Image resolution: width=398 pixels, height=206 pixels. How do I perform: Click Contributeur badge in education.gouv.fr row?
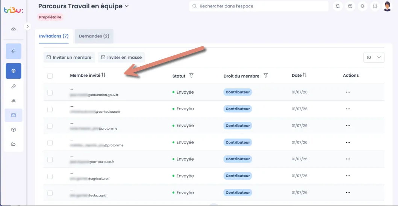[238, 92]
